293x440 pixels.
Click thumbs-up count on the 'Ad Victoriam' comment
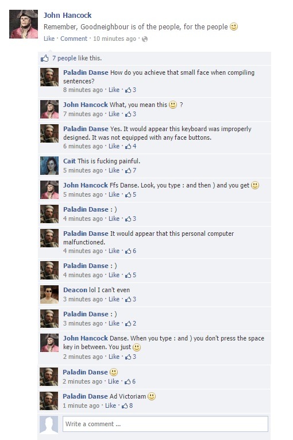coord(127,405)
